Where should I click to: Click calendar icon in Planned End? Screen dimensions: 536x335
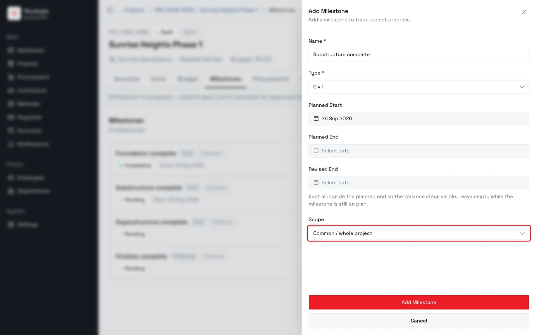pos(316,151)
